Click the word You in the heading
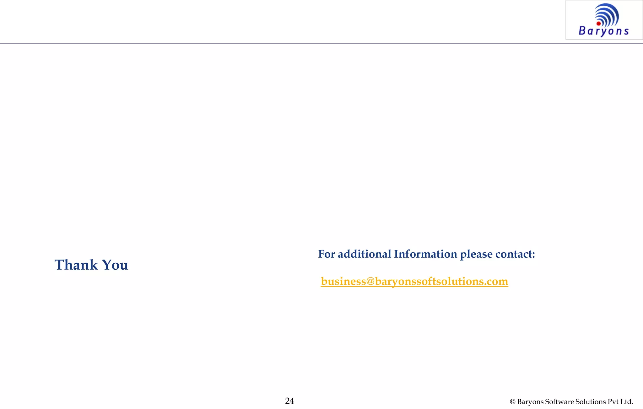 pos(115,265)
